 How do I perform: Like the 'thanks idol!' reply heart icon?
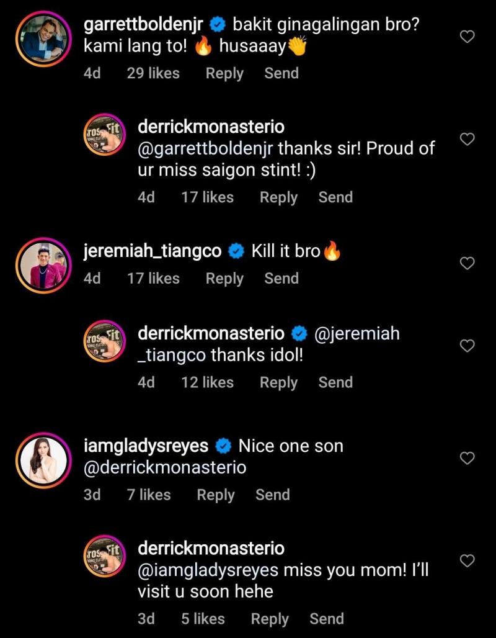click(x=468, y=346)
